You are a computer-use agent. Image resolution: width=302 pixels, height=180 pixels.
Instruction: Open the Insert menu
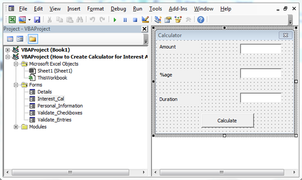click(74, 9)
